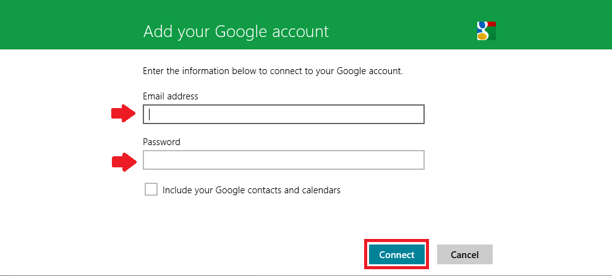Click the Connect button
612x276 pixels.
point(396,254)
